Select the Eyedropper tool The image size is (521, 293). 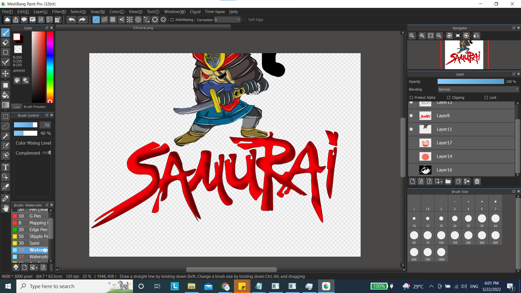[5, 198]
